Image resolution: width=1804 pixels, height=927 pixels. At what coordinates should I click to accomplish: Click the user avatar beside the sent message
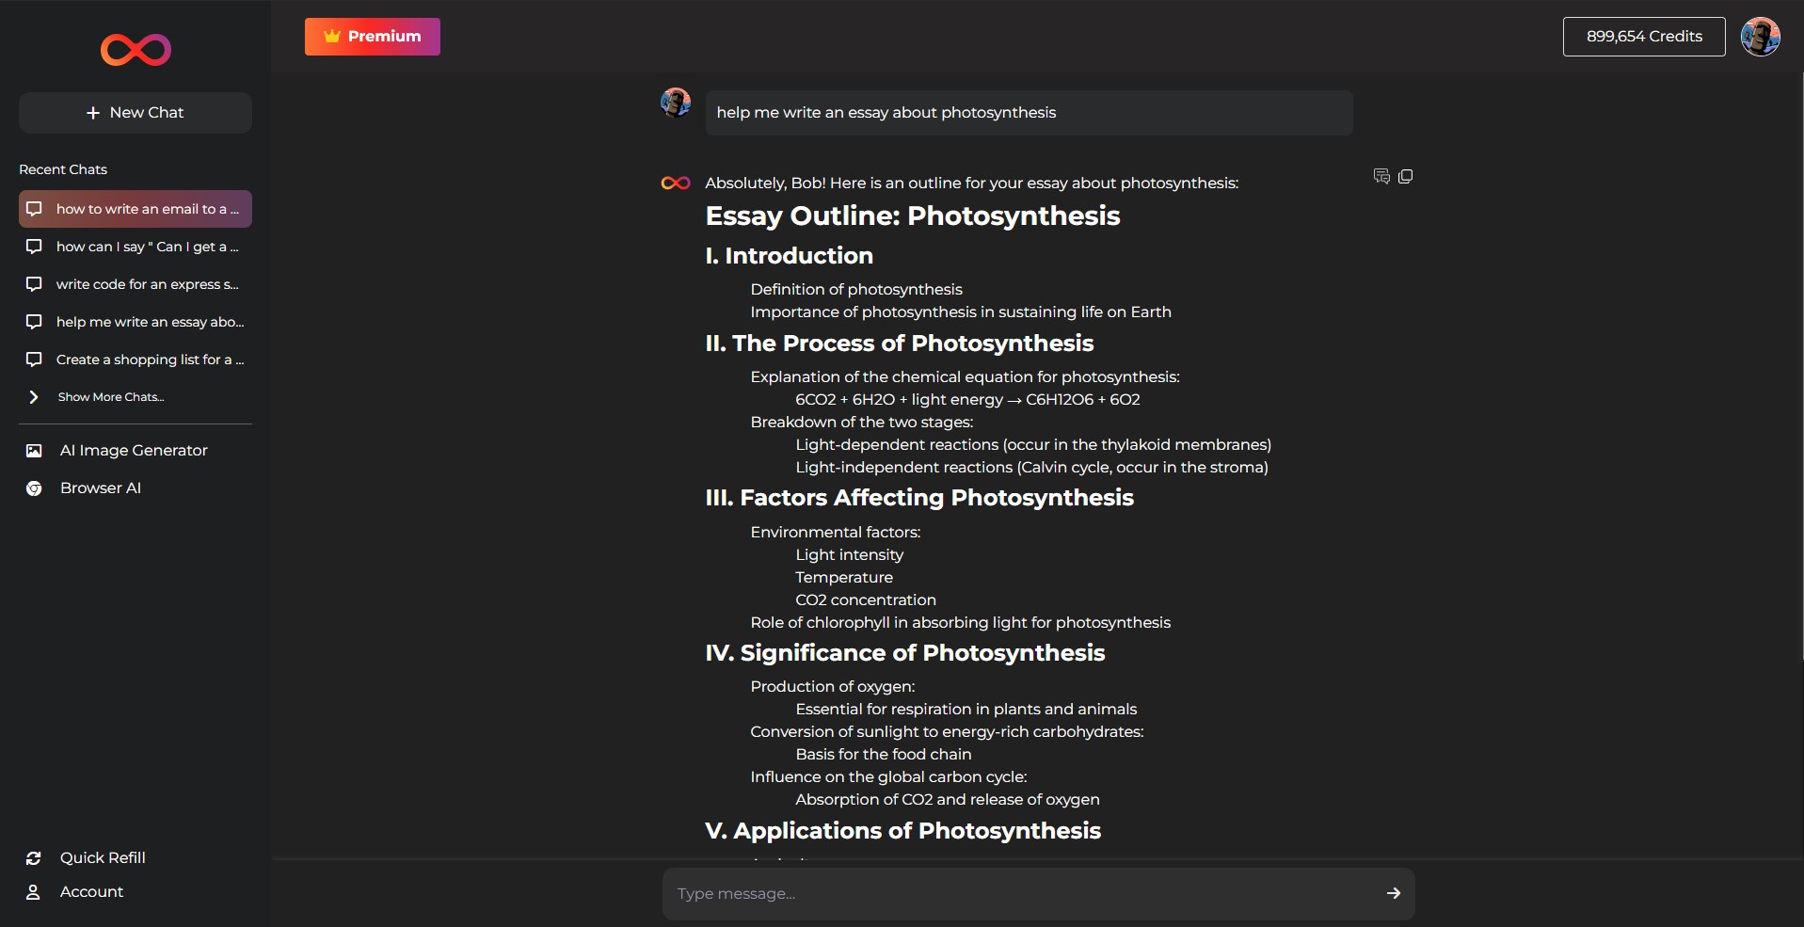[x=676, y=102]
